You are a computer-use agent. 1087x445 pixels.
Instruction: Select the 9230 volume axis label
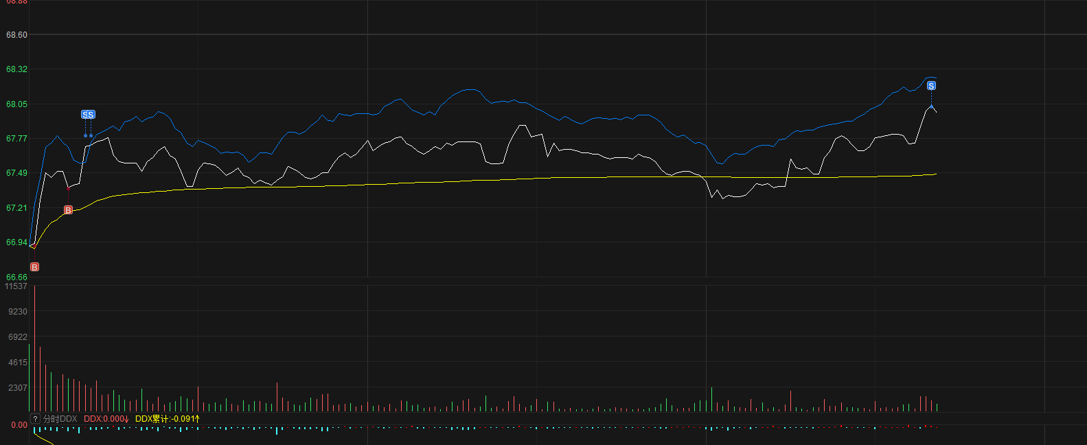[x=18, y=312]
